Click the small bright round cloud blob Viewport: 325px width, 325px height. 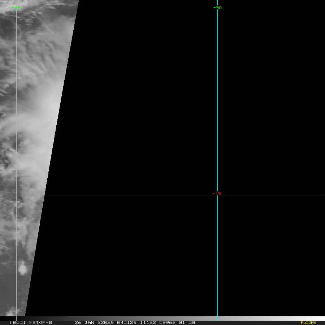[22, 269]
